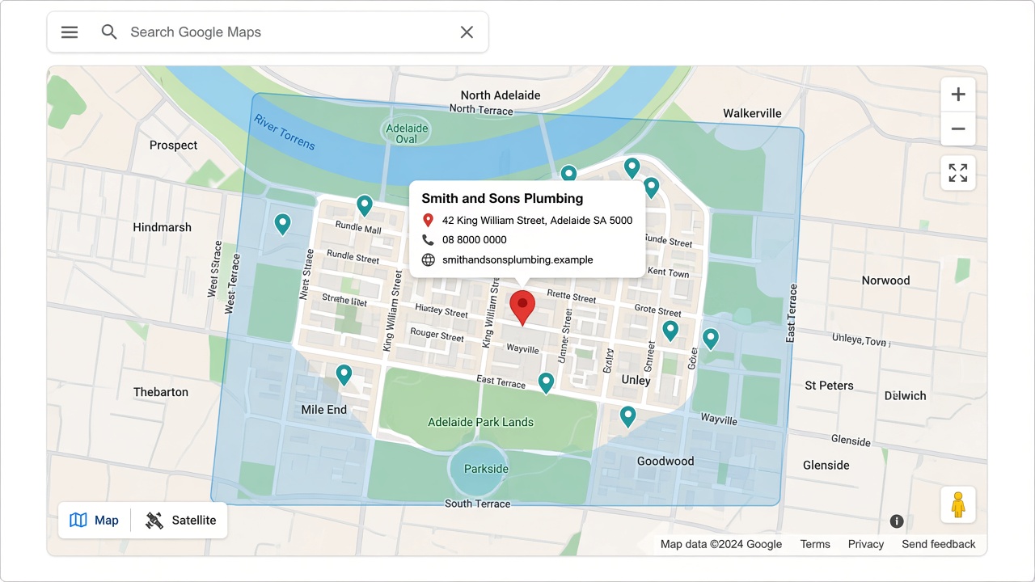Click the Adelaide Park Lands label

pos(480,422)
